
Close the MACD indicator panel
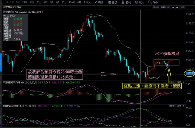pyautogui.click(x=184, y=82)
